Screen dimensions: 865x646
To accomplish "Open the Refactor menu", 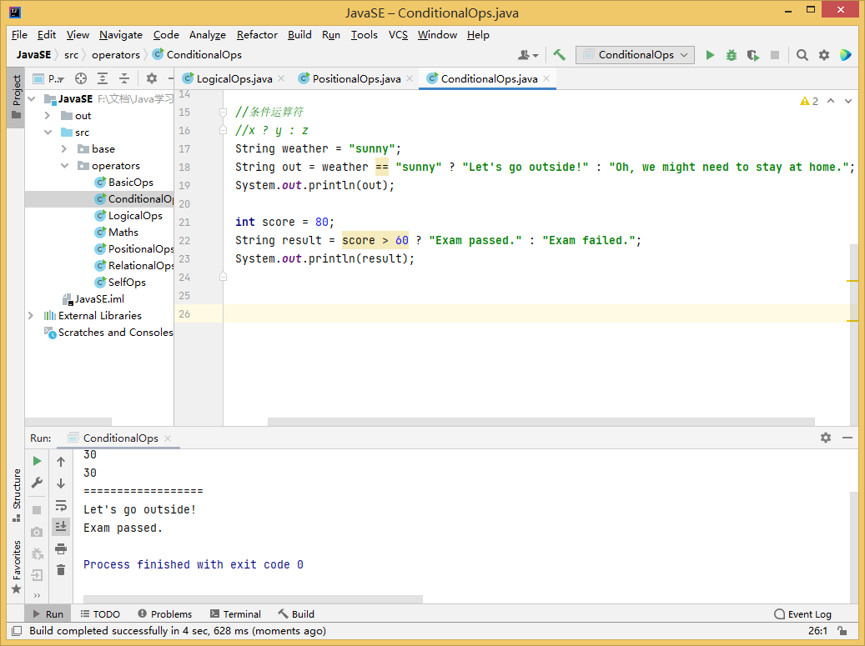I will 257,35.
